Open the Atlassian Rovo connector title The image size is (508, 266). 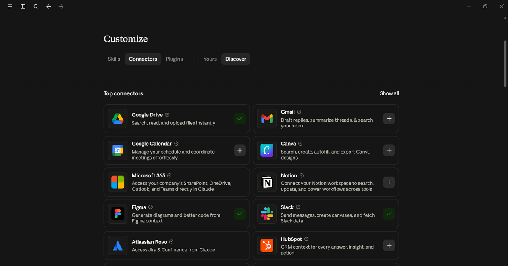coord(149,241)
